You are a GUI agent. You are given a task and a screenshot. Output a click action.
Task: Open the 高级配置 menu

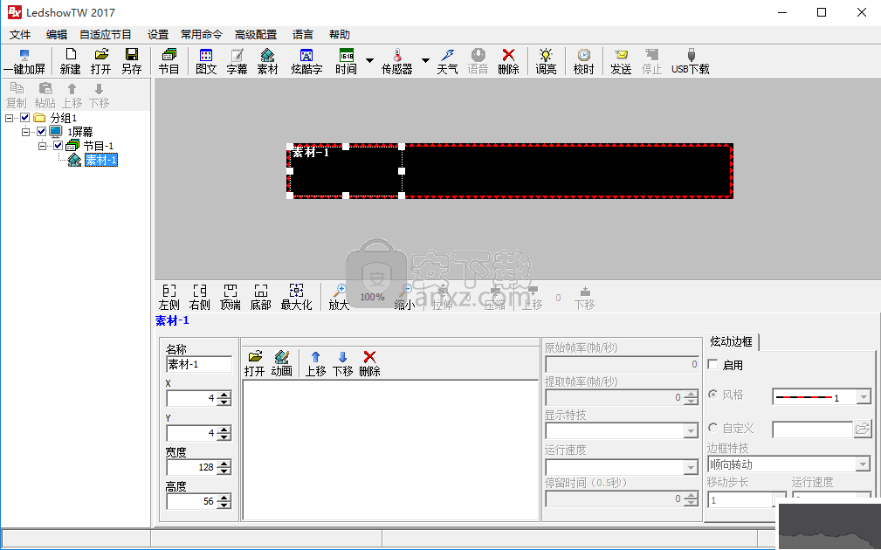tap(256, 35)
